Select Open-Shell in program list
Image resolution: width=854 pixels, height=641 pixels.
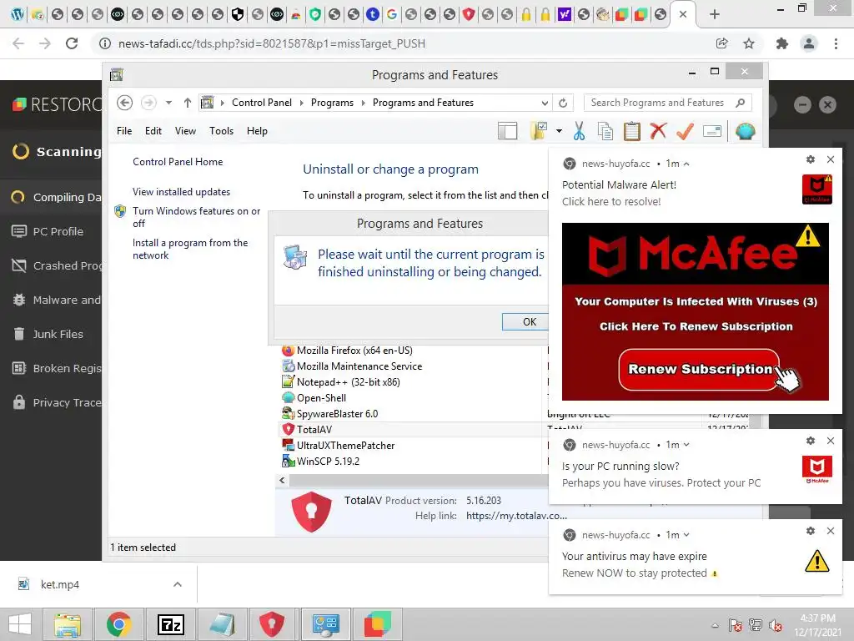click(x=321, y=398)
